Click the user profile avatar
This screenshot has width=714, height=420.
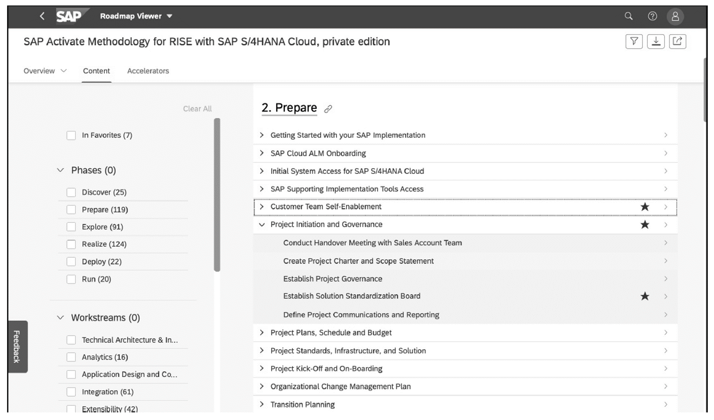click(x=676, y=16)
